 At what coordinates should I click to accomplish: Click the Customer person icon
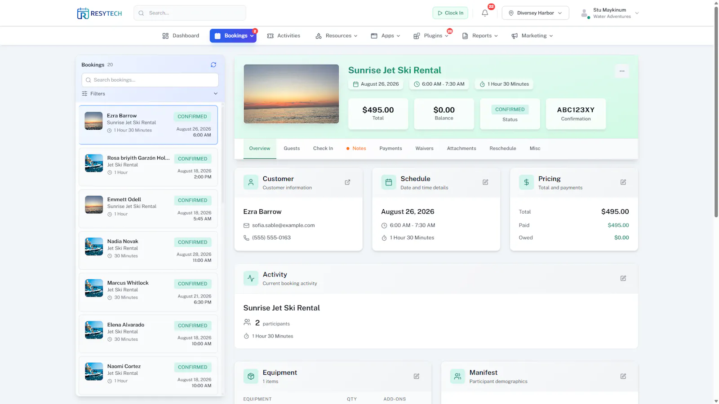(251, 182)
